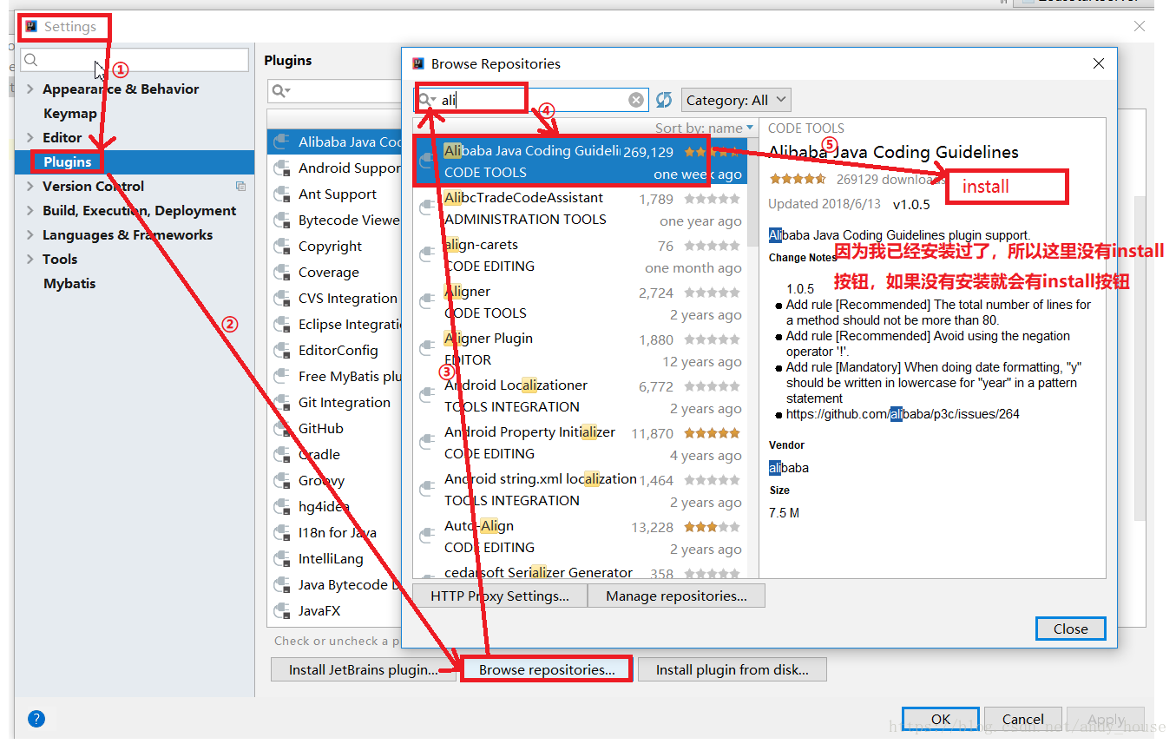Select Aligner CODE TOOLS row

click(x=580, y=303)
